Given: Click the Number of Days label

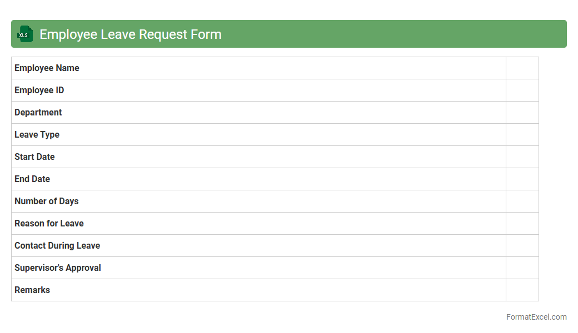Looking at the screenshot, I should click(x=46, y=201).
